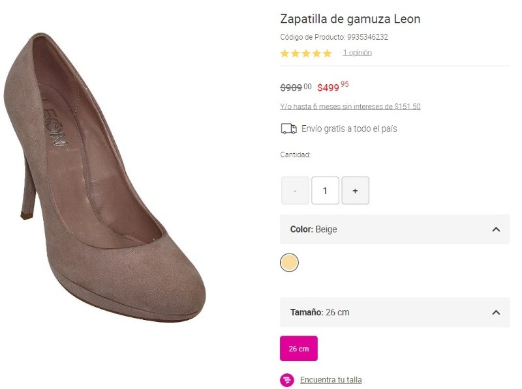Image resolution: width=522 pixels, height=389 pixels.
Task: Collapse the Tamaño section chevron
Action: [496, 313]
